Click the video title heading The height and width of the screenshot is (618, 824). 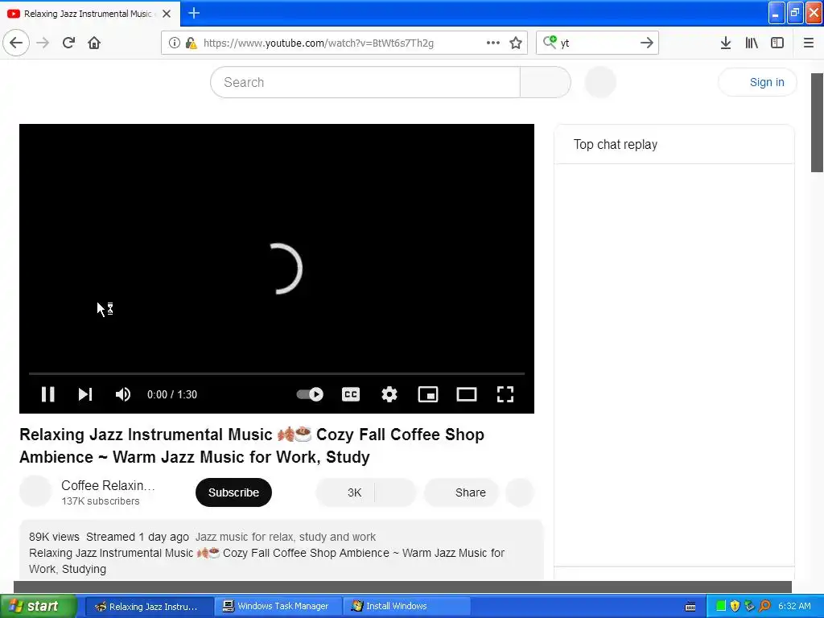[x=252, y=446]
